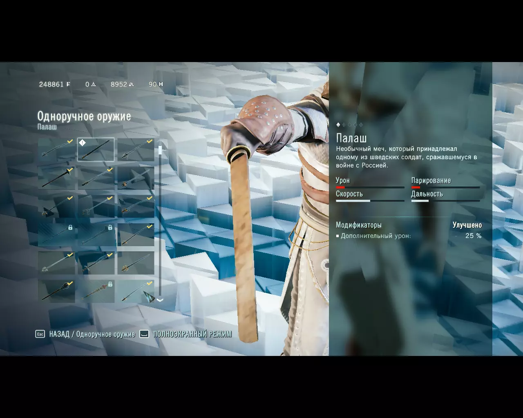Click the Одноручное оружие category heading
Viewport: 523px width, 418px height.
[84, 116]
